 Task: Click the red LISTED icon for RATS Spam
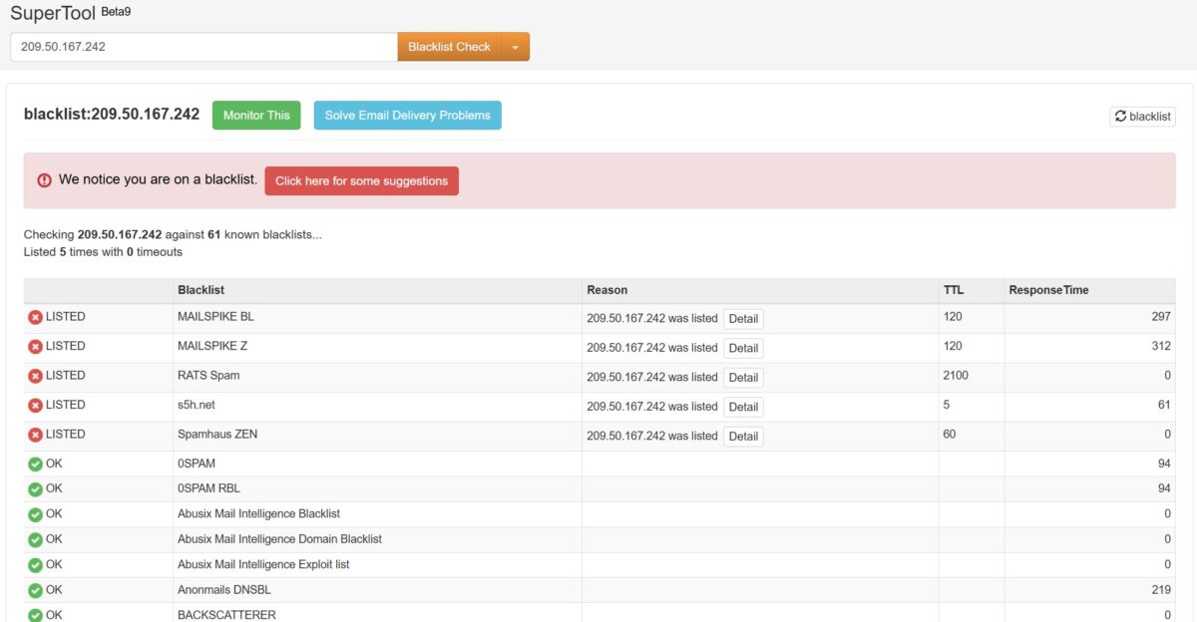pos(35,376)
